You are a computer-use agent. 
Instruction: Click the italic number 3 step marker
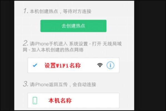coord(26,84)
